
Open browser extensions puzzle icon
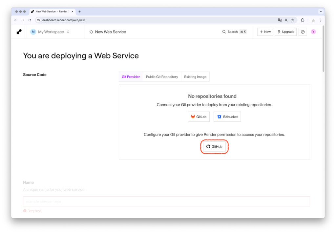[303, 20]
